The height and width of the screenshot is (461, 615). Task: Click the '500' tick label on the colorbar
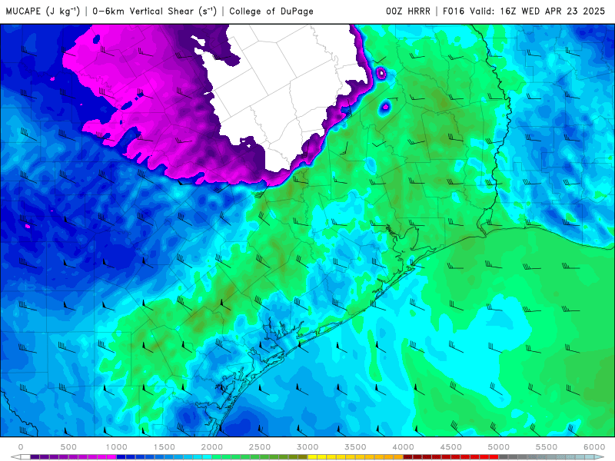68,447
